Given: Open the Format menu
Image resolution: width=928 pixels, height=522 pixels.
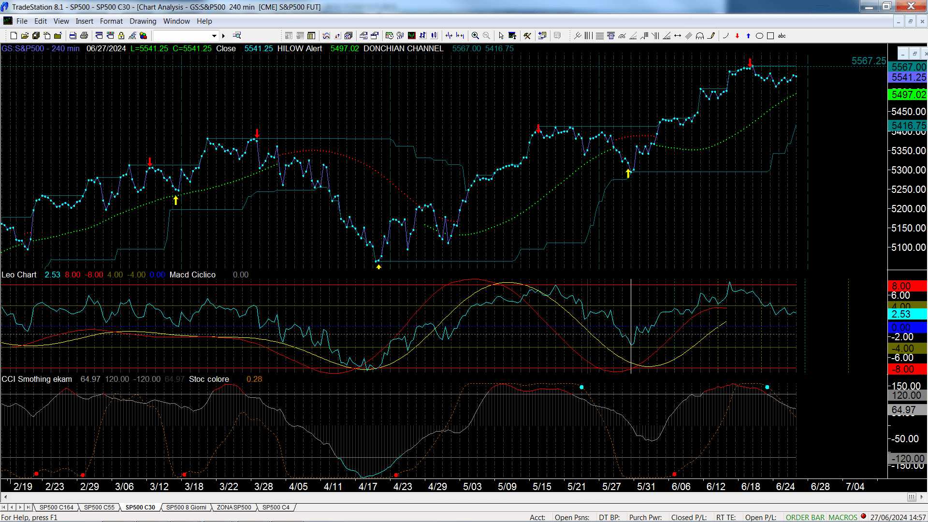Looking at the screenshot, I should click(111, 21).
